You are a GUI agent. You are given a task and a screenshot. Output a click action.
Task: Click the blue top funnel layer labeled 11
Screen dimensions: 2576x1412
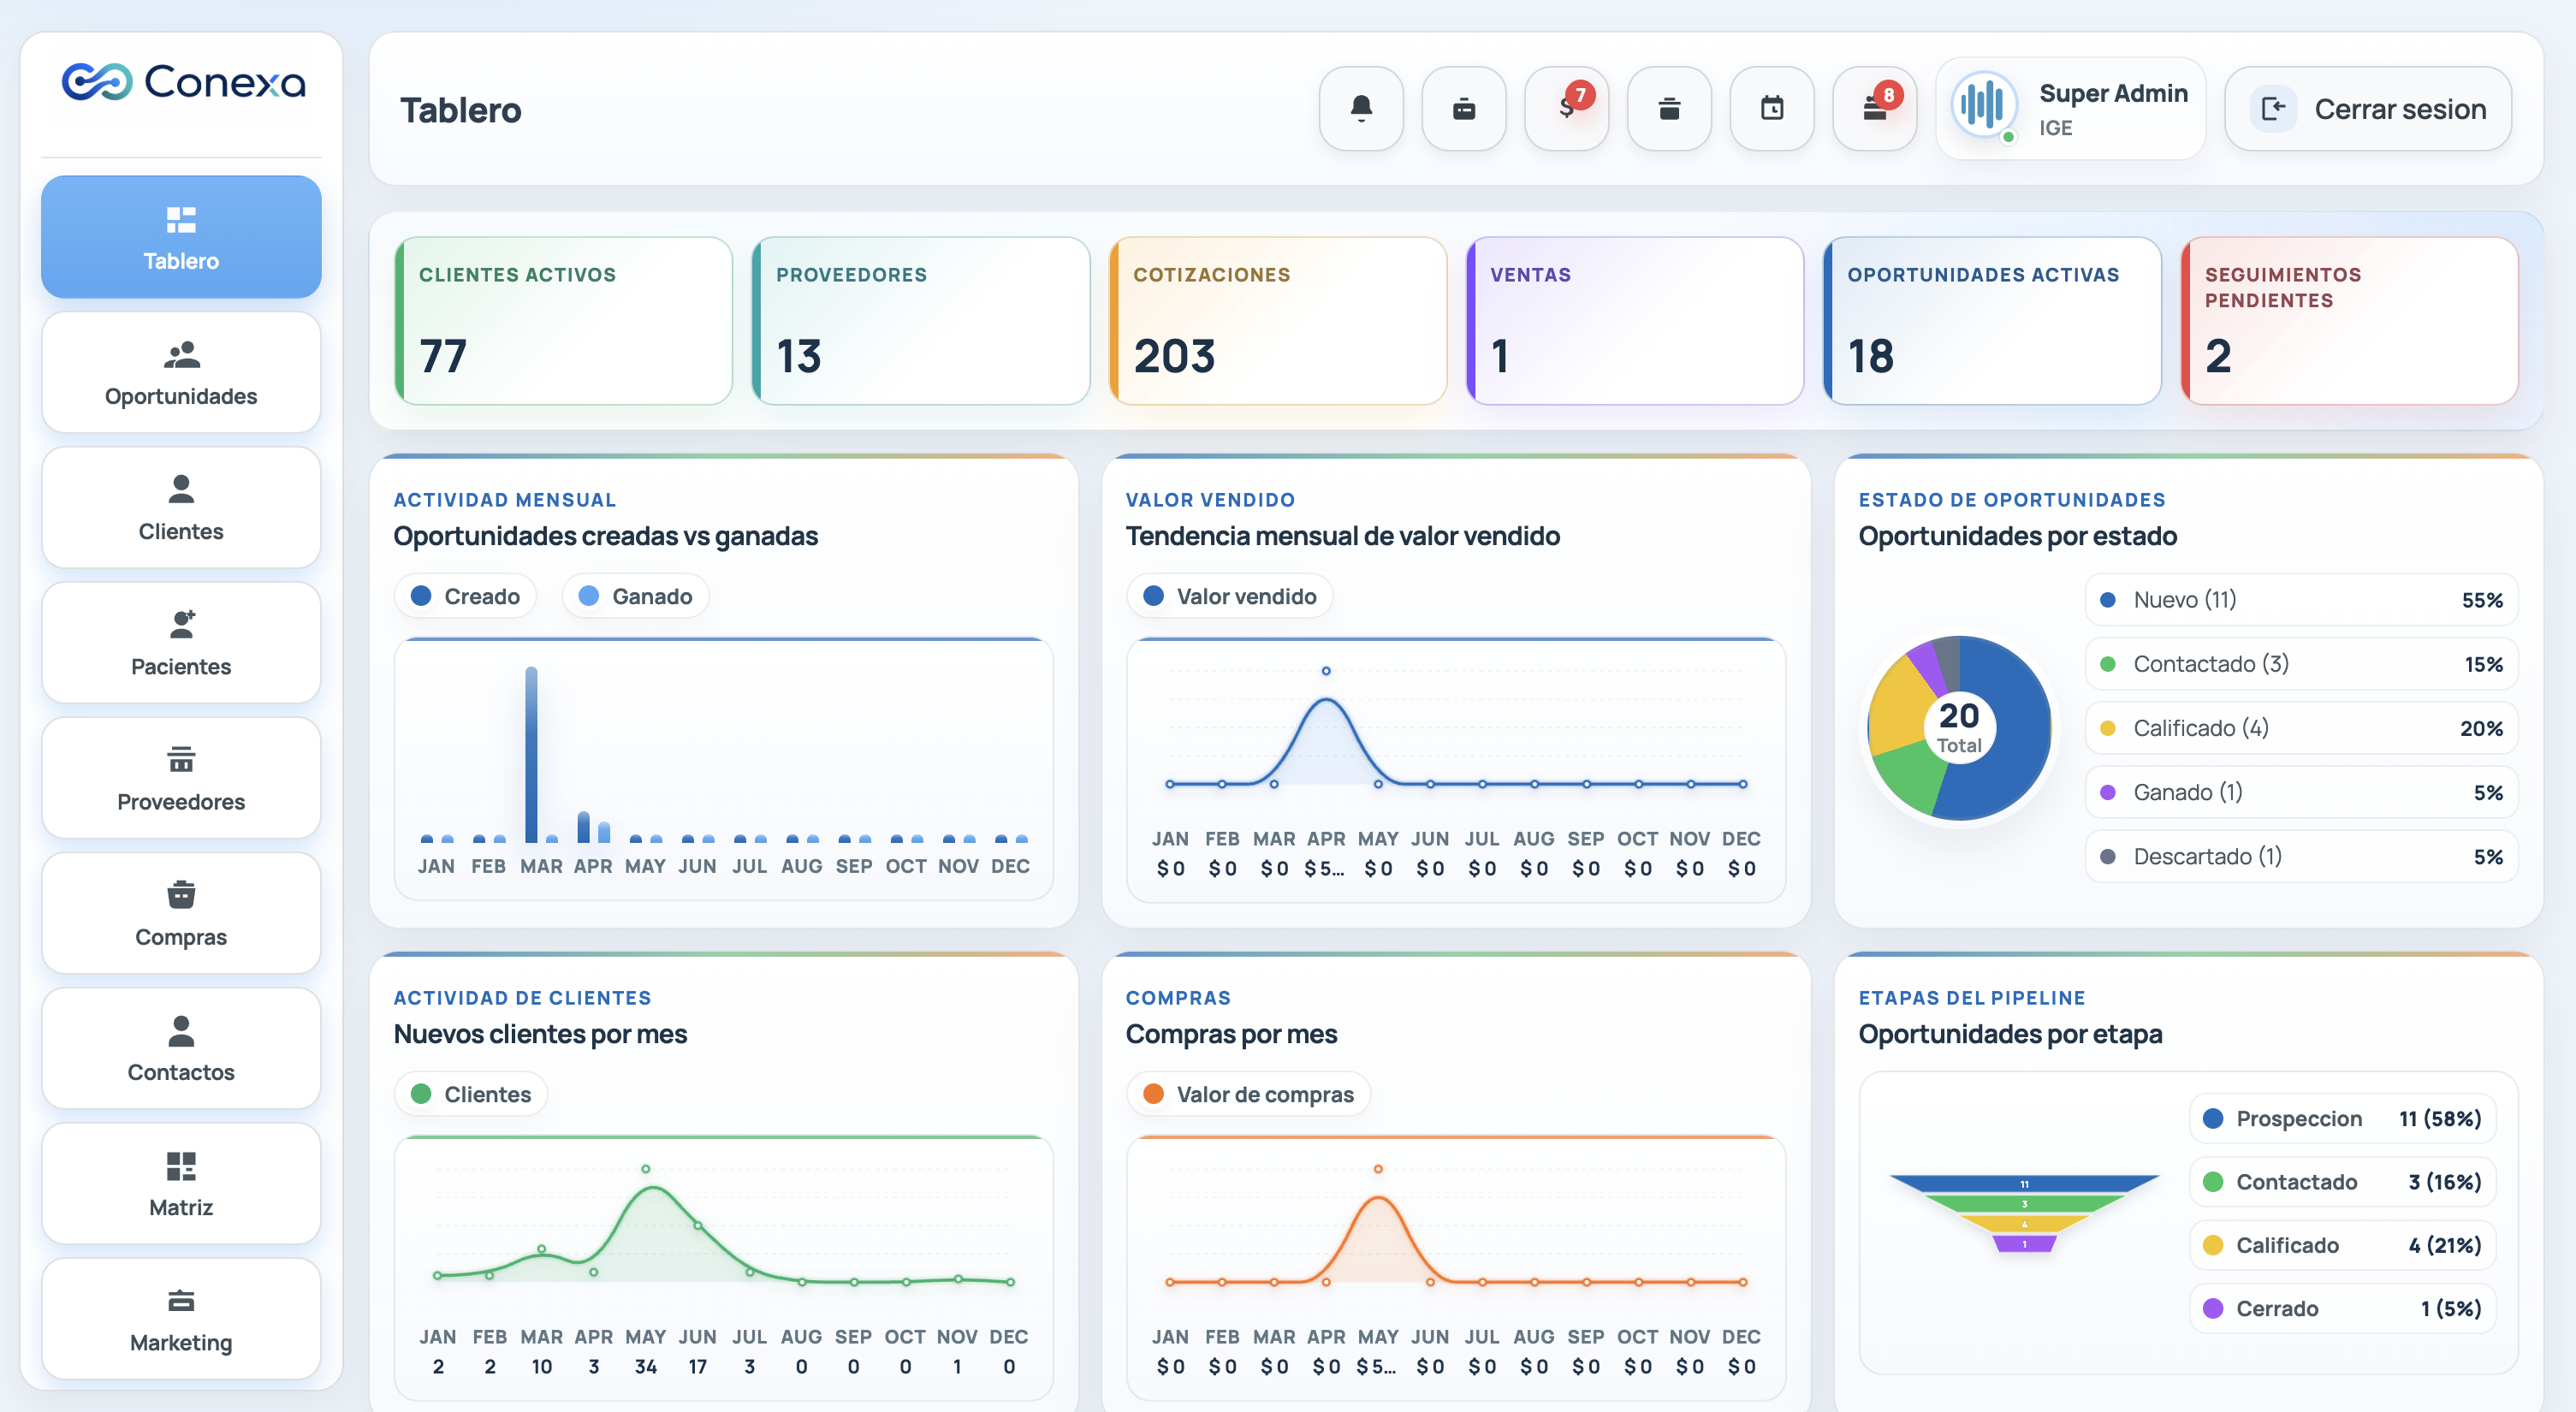tap(2024, 1184)
